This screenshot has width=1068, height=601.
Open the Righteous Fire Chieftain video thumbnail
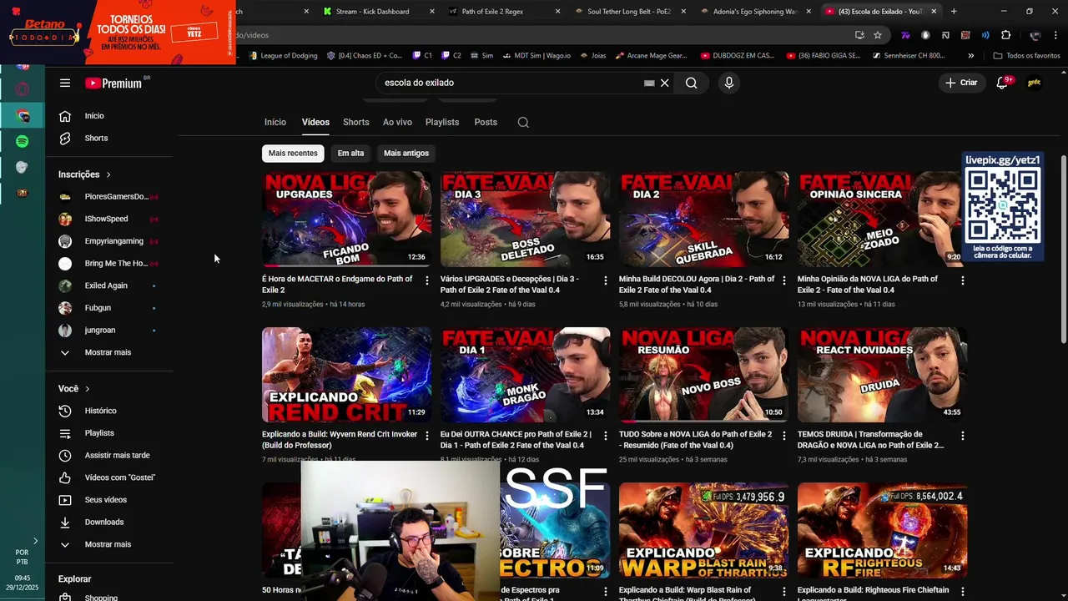pos(882,531)
